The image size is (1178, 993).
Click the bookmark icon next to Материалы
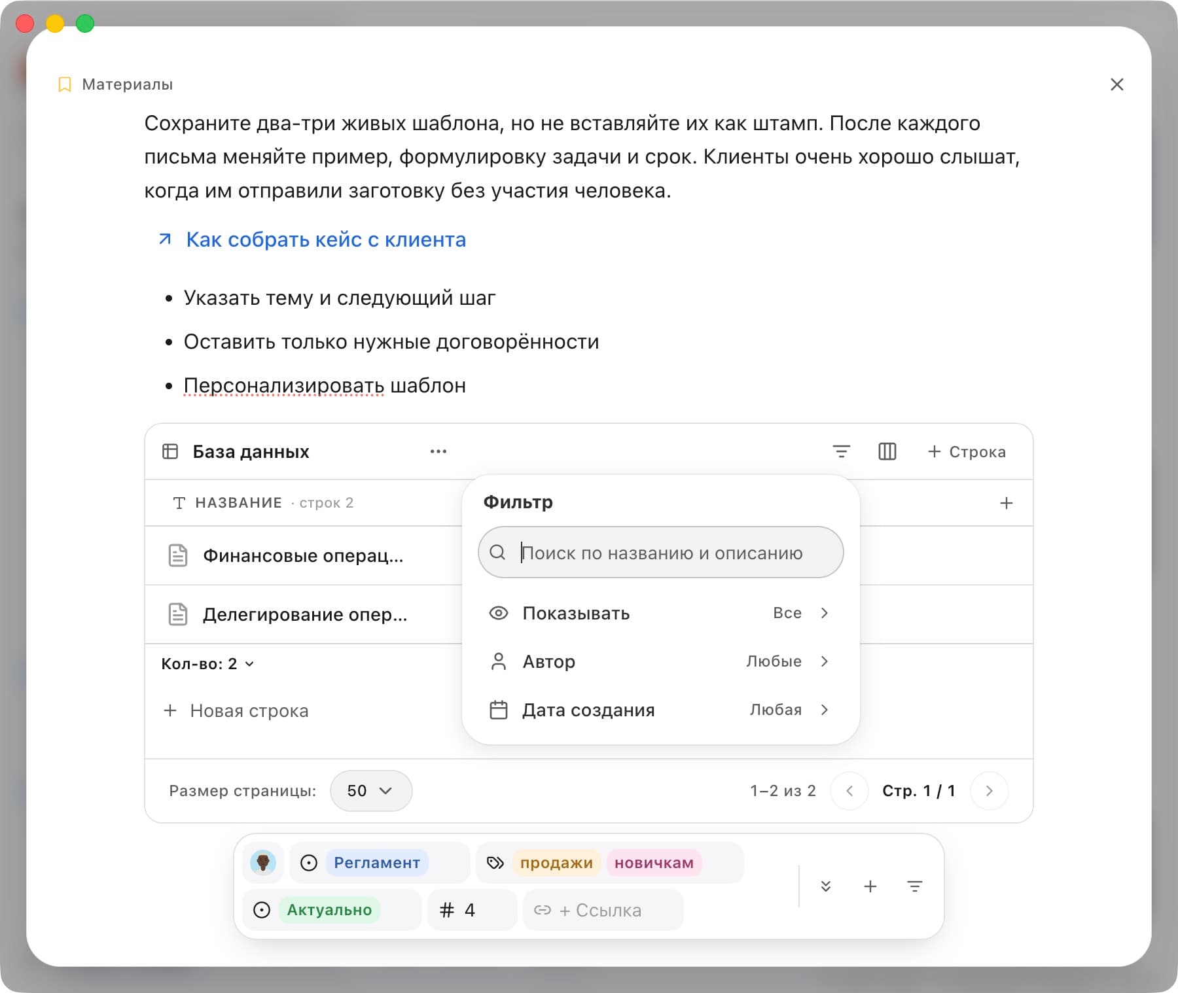64,84
